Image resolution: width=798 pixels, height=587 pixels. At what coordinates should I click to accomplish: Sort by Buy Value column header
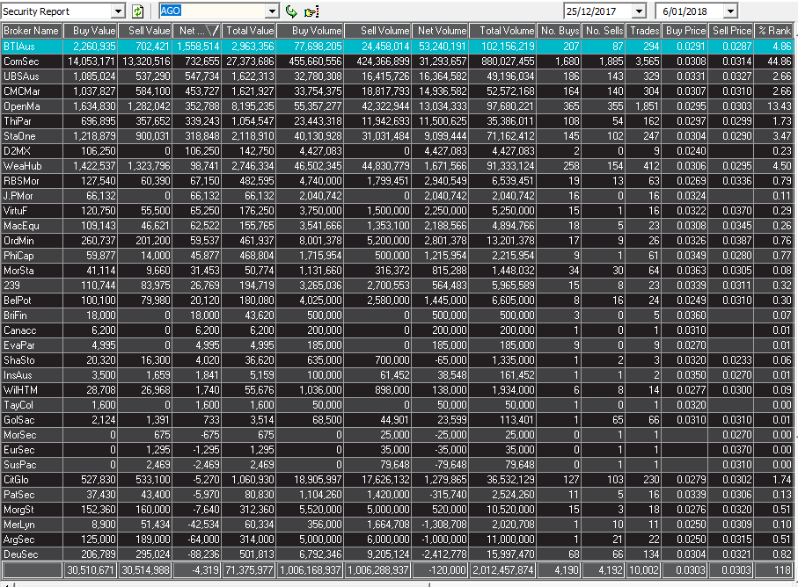point(90,31)
